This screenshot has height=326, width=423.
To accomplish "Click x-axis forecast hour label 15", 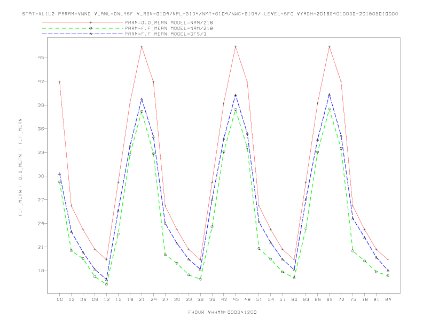I will point(118,299).
